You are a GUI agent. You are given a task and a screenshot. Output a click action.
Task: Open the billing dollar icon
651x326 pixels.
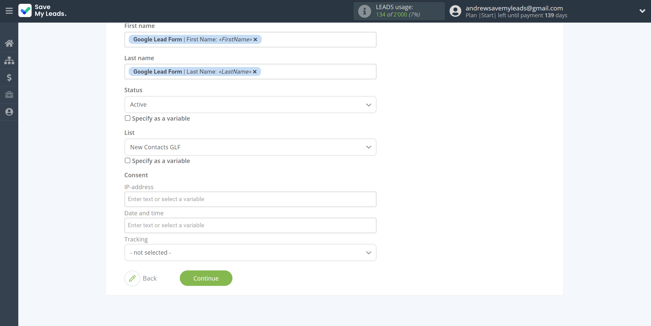[x=9, y=77]
